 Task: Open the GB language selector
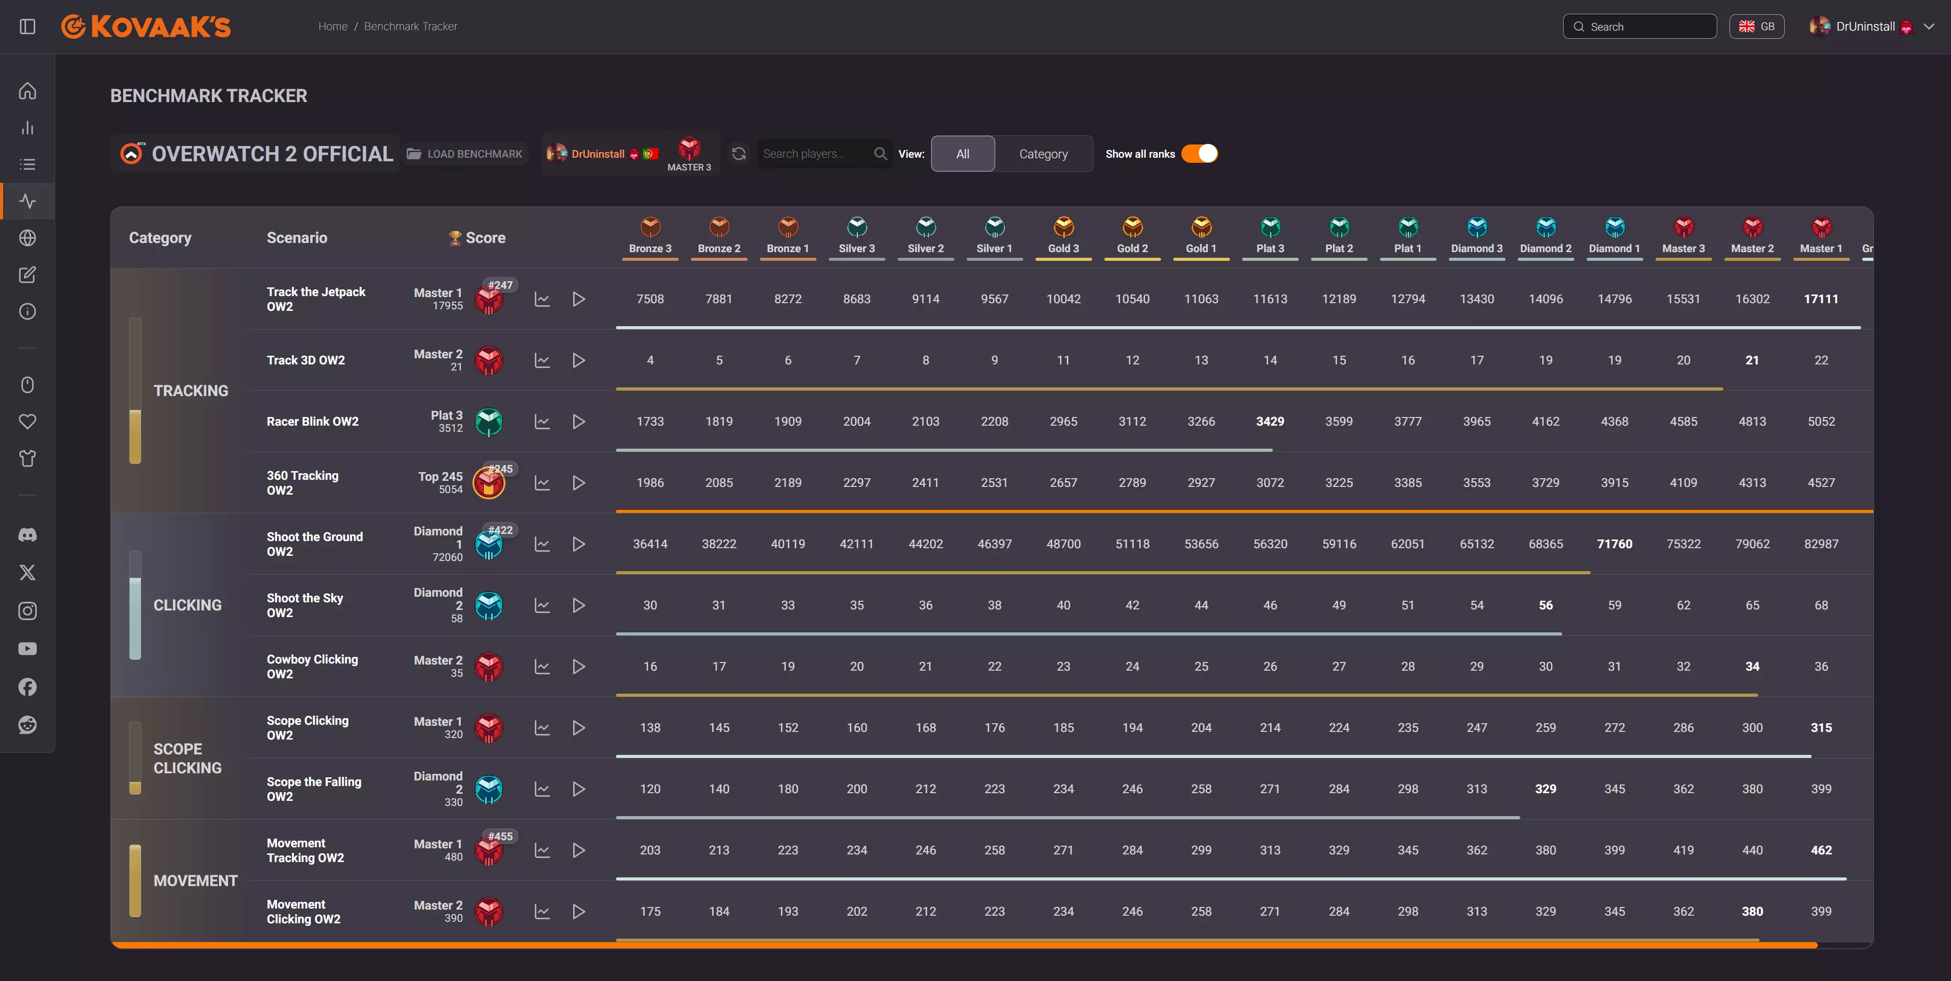point(1757,27)
